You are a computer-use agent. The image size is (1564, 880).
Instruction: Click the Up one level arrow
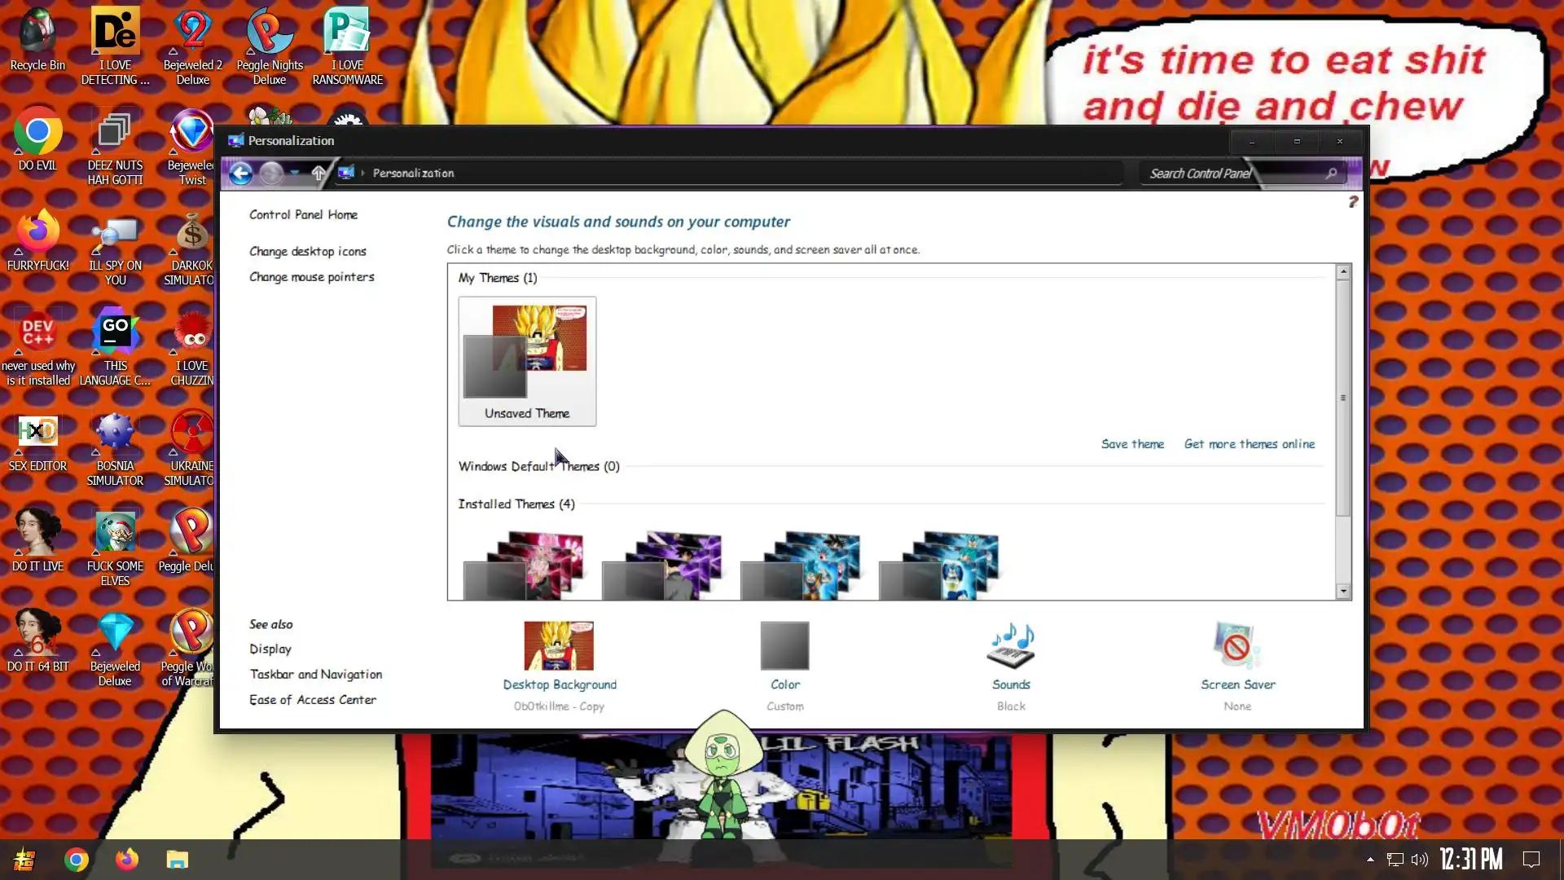pyautogui.click(x=319, y=173)
